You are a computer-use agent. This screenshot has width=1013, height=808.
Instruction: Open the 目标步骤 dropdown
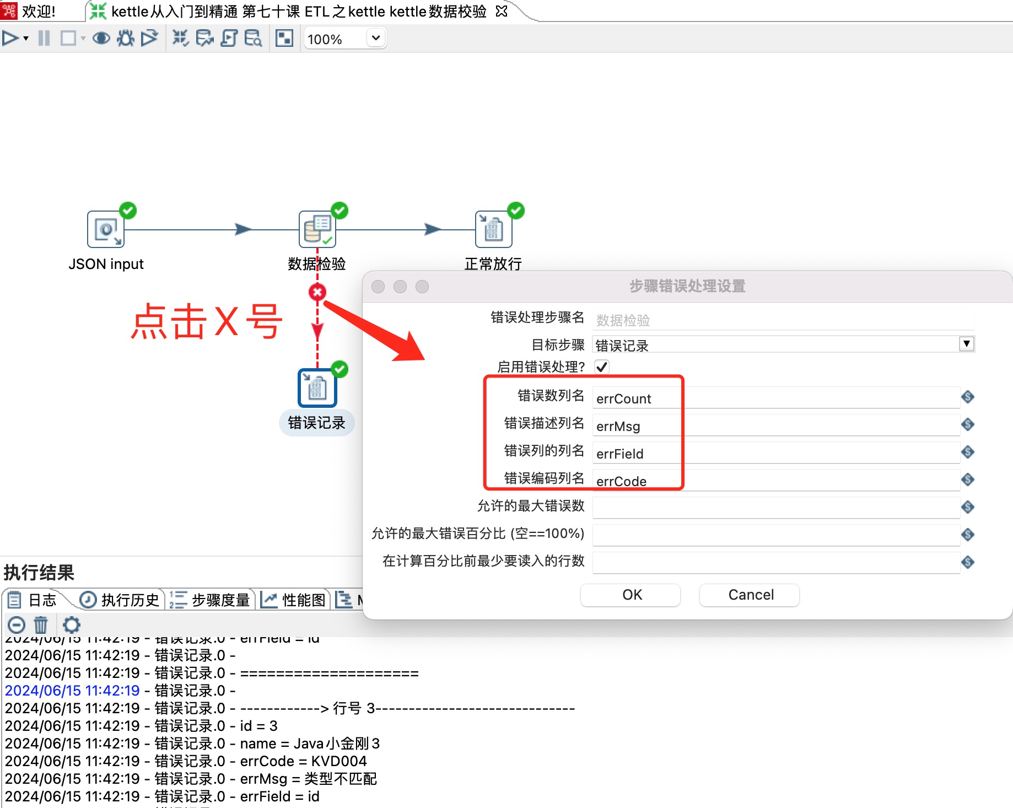point(966,344)
